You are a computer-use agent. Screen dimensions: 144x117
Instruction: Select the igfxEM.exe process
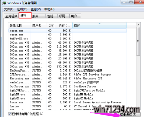click(x=67, y=95)
